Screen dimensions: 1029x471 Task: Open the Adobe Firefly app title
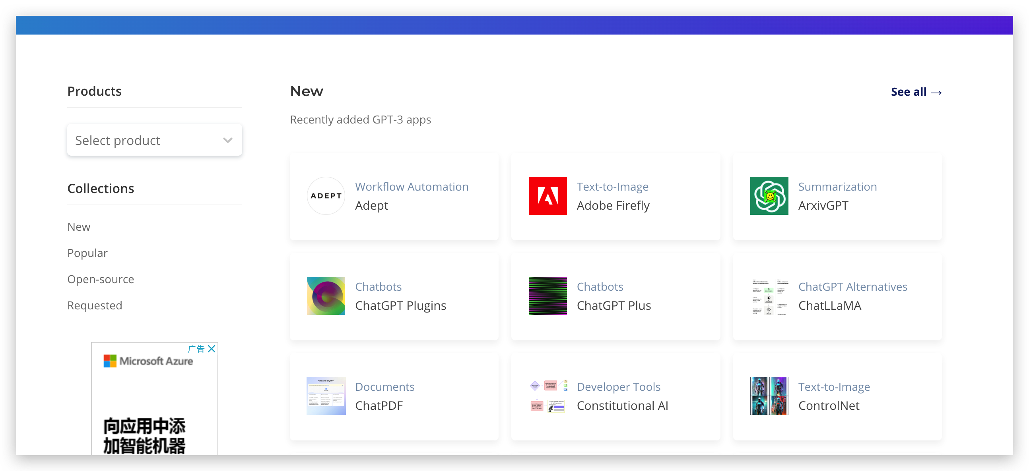(613, 205)
